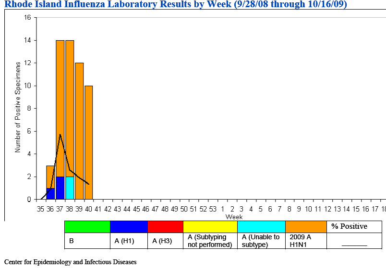
Task: Click the red A (H3) legend swatch
Action: tap(165, 226)
